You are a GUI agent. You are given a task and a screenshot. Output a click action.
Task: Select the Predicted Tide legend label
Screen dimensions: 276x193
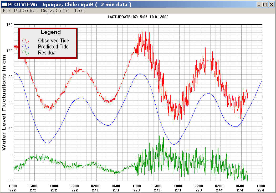[x=53, y=47]
